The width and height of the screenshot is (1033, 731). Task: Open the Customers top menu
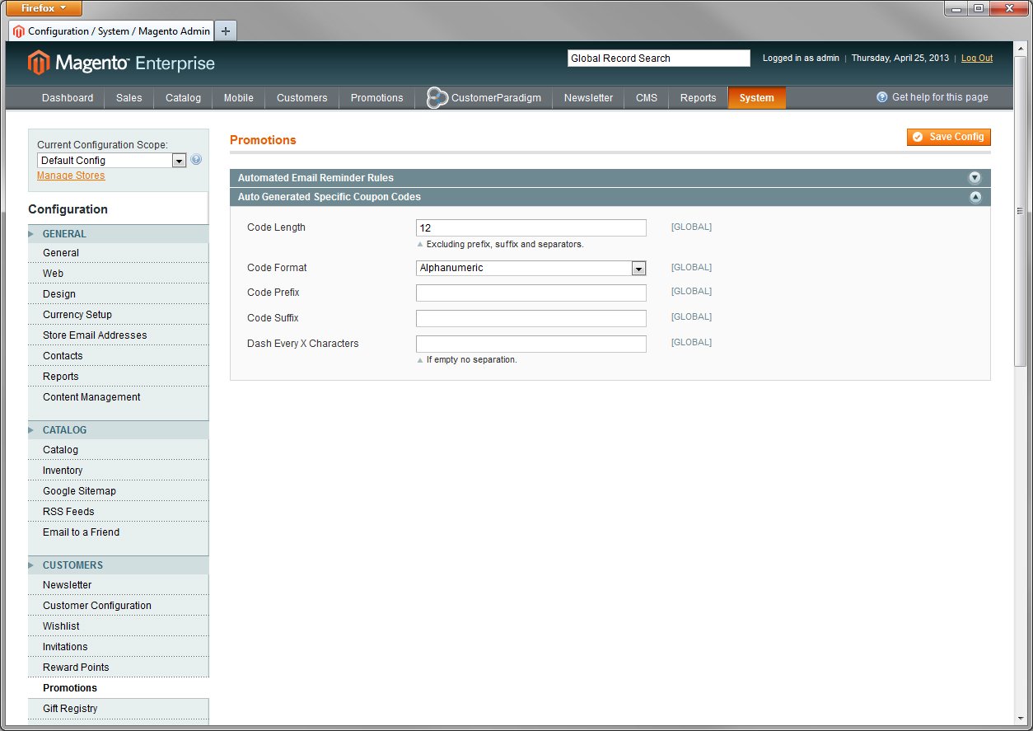302,98
